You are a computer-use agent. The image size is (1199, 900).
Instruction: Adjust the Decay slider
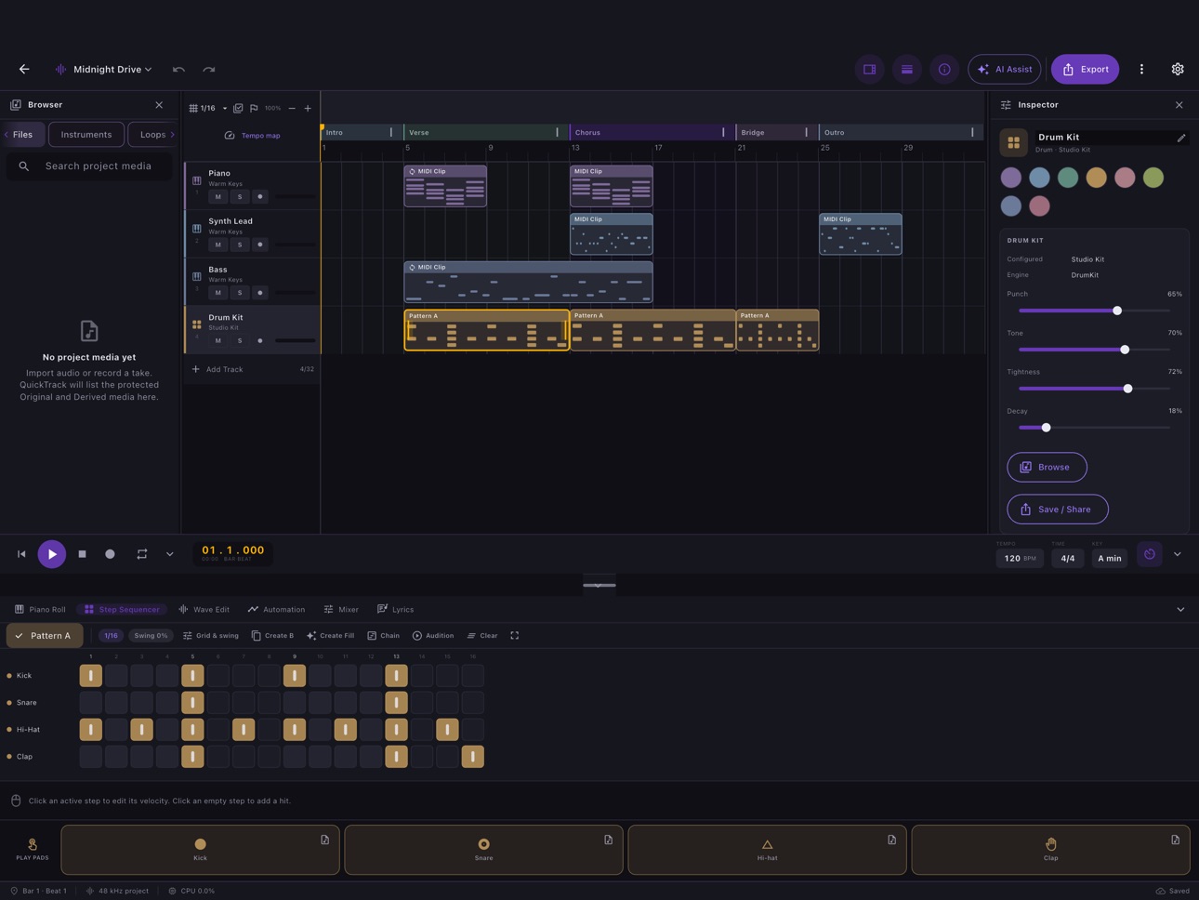coord(1094,428)
